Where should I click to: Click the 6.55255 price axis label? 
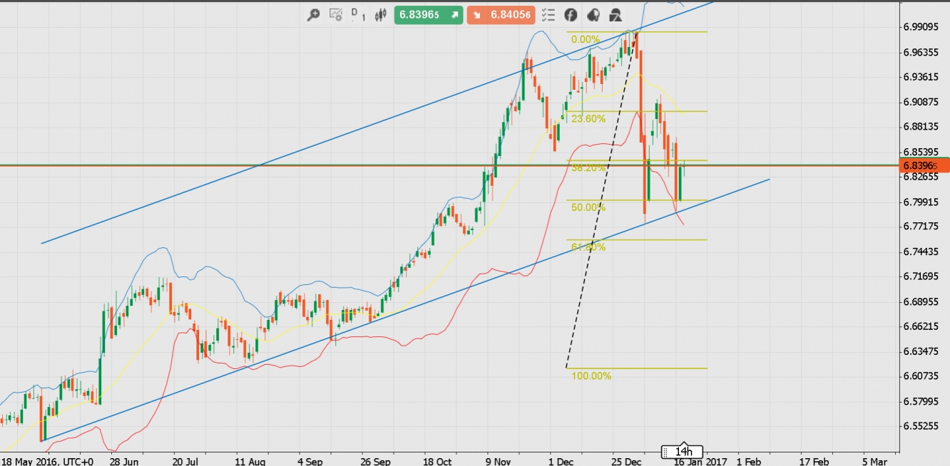click(920, 426)
